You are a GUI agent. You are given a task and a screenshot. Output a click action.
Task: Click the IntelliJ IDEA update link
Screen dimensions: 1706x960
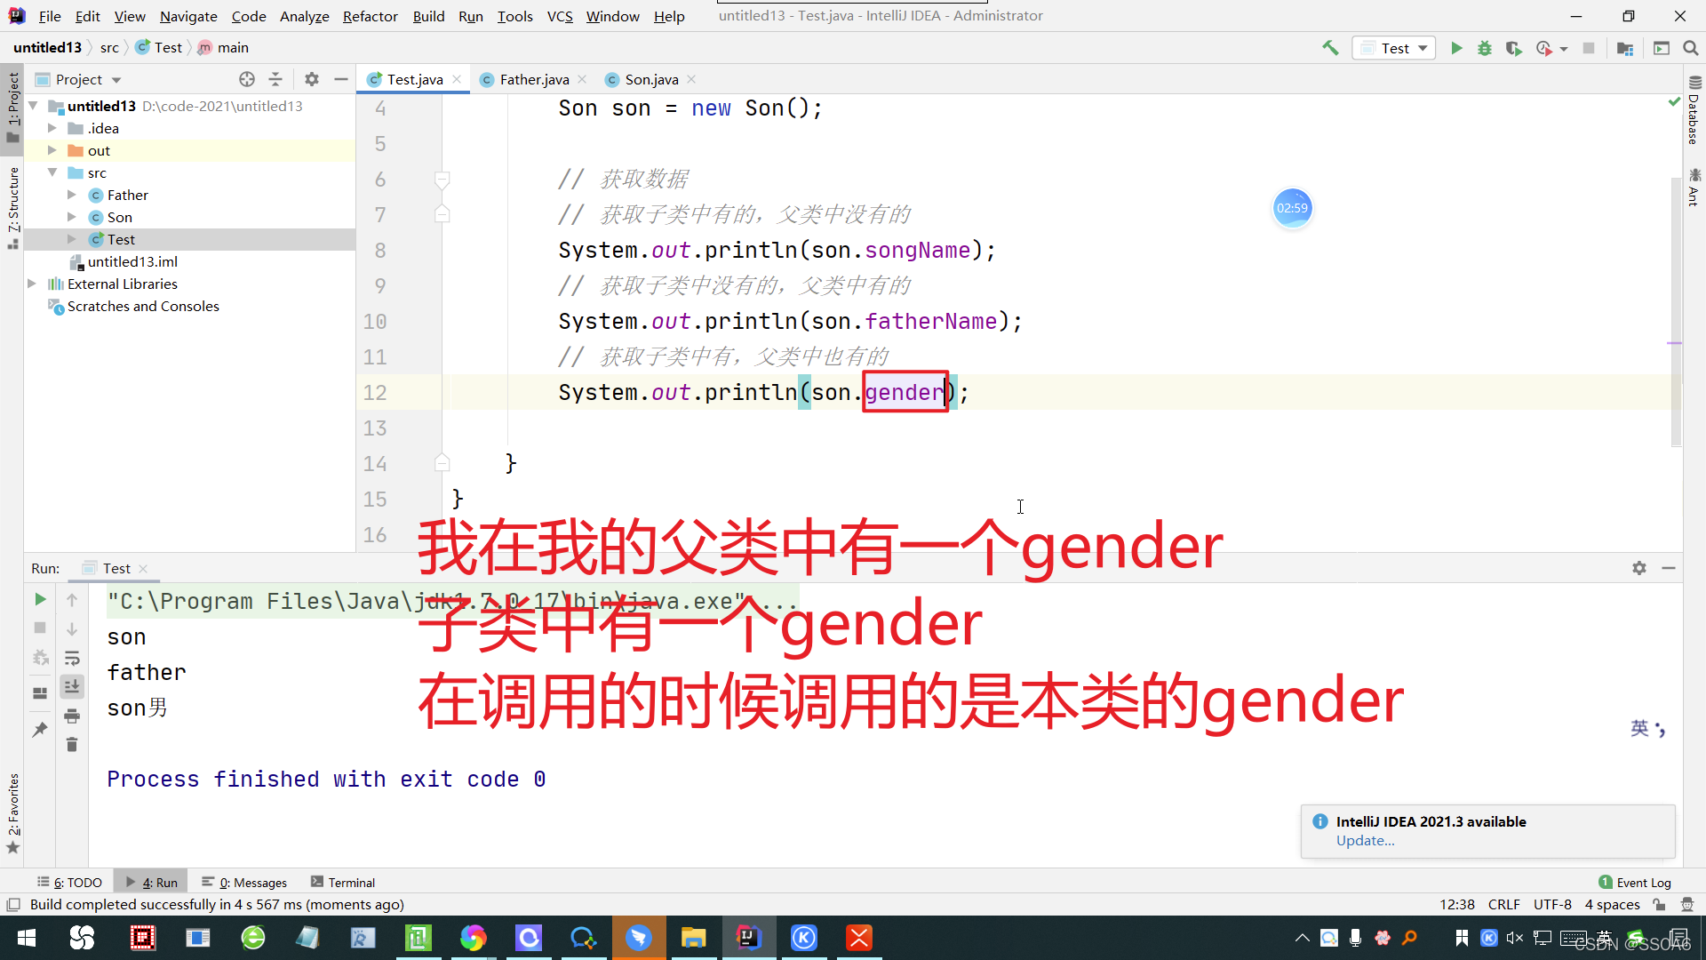[1361, 842]
